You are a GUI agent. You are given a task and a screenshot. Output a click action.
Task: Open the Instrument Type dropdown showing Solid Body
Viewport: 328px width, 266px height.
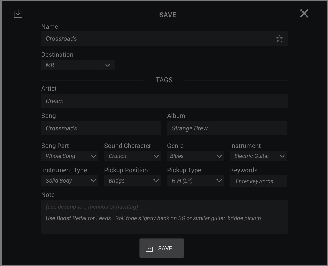click(x=70, y=181)
